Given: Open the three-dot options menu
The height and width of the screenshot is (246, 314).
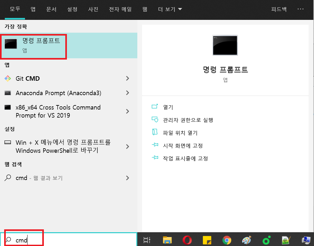Looking at the screenshot, I should click(x=300, y=9).
